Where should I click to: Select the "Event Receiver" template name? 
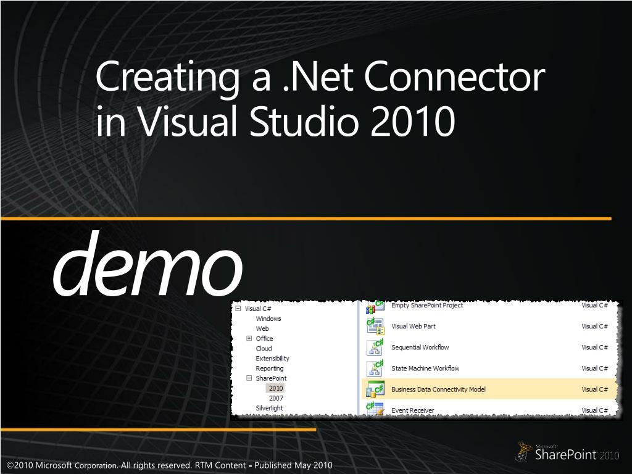413,410
